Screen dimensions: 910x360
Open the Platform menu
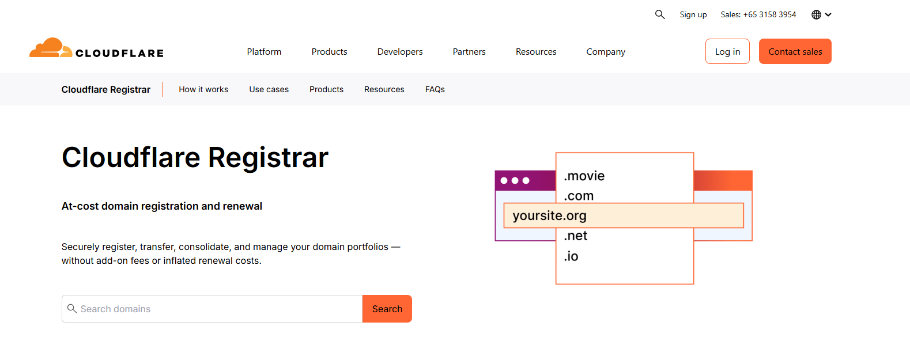point(264,52)
